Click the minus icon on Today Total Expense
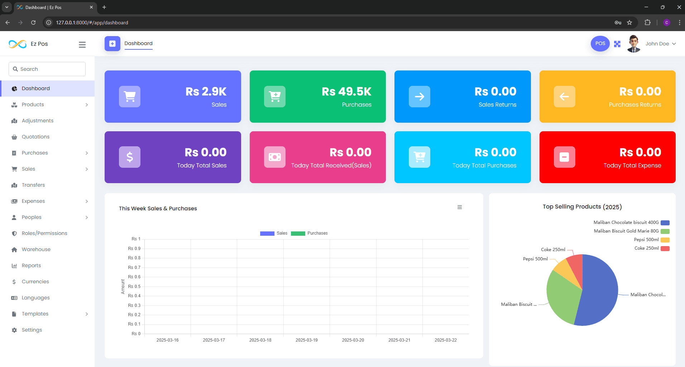The image size is (685, 367). pos(564,157)
